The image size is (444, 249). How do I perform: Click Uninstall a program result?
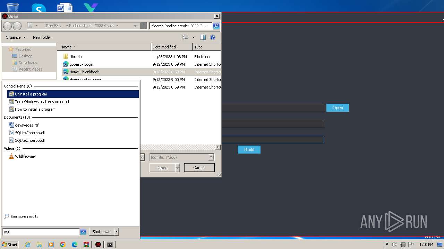(73, 94)
